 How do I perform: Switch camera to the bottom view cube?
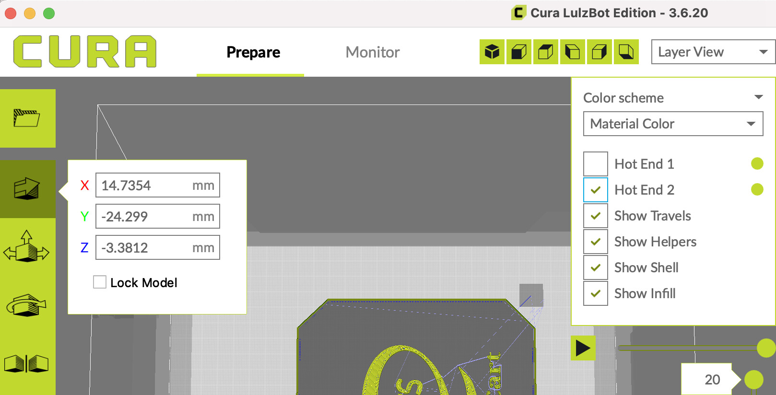point(626,52)
